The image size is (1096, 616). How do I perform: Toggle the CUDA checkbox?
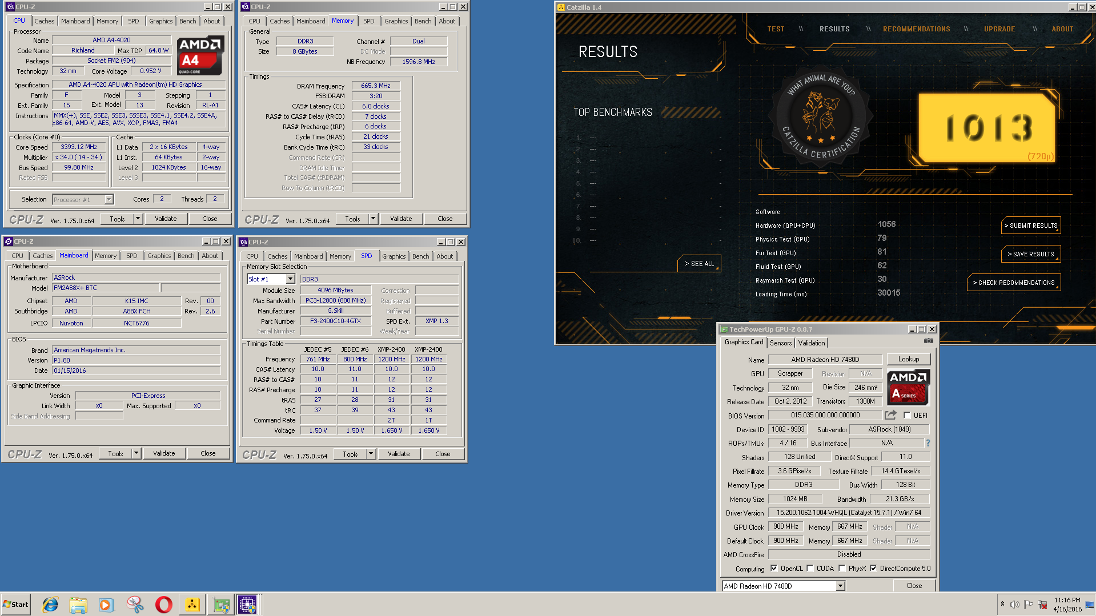(x=810, y=569)
